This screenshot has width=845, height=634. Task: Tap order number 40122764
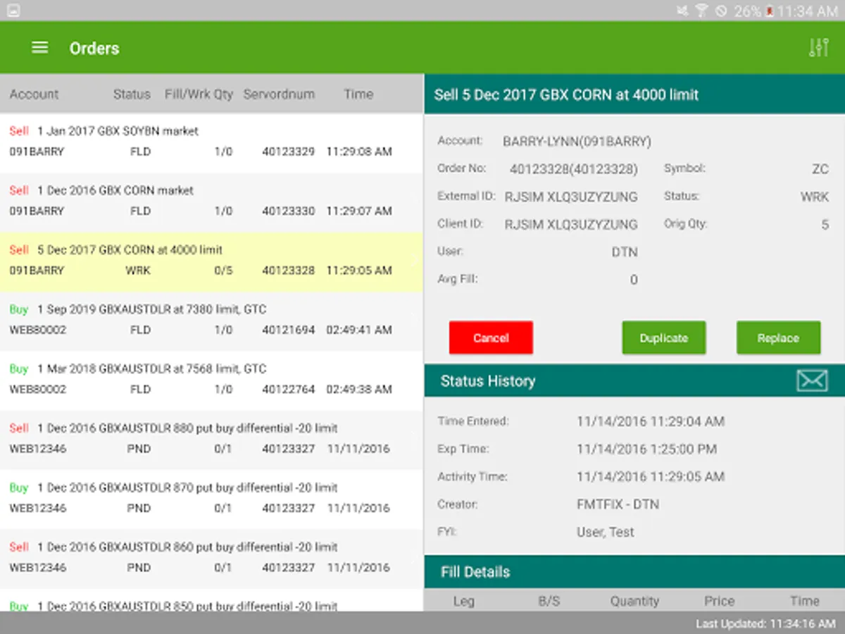pyautogui.click(x=289, y=389)
